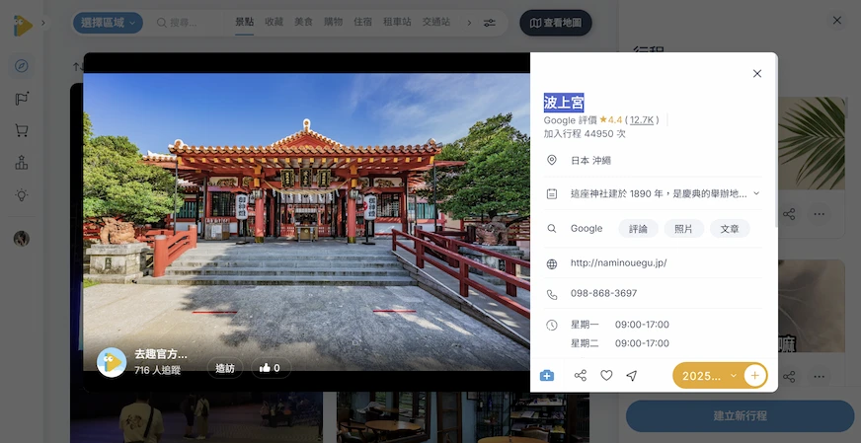Click the clock opening-hours icon
The width and height of the screenshot is (861, 443).
pos(552,325)
